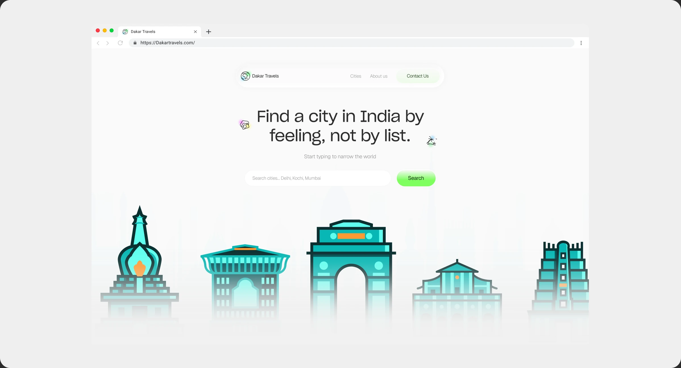Reload the page with the refresh icon
Viewport: 681px width, 368px height.
[120, 43]
